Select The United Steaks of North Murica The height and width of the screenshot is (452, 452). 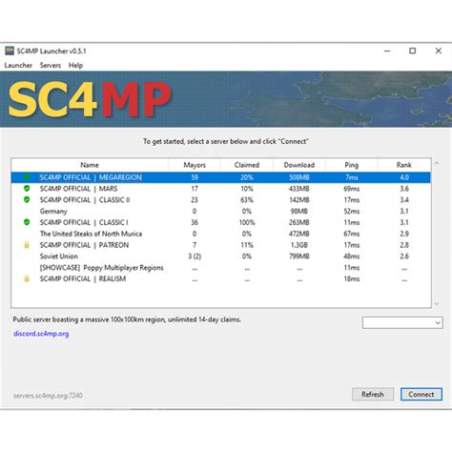(221, 234)
